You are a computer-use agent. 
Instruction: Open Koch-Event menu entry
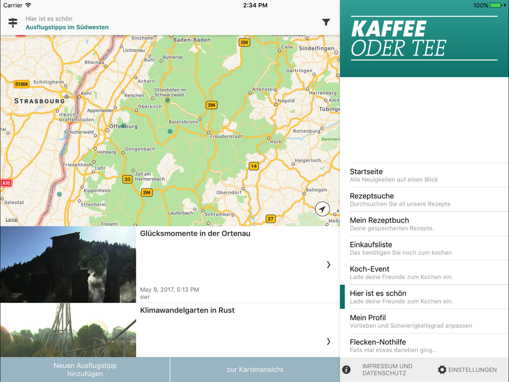pyautogui.click(x=425, y=272)
